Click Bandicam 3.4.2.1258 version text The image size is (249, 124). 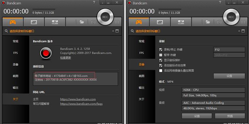tap(75, 49)
